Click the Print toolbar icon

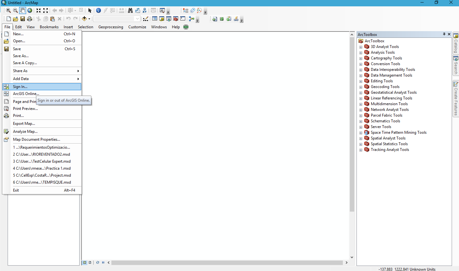click(x=30, y=19)
